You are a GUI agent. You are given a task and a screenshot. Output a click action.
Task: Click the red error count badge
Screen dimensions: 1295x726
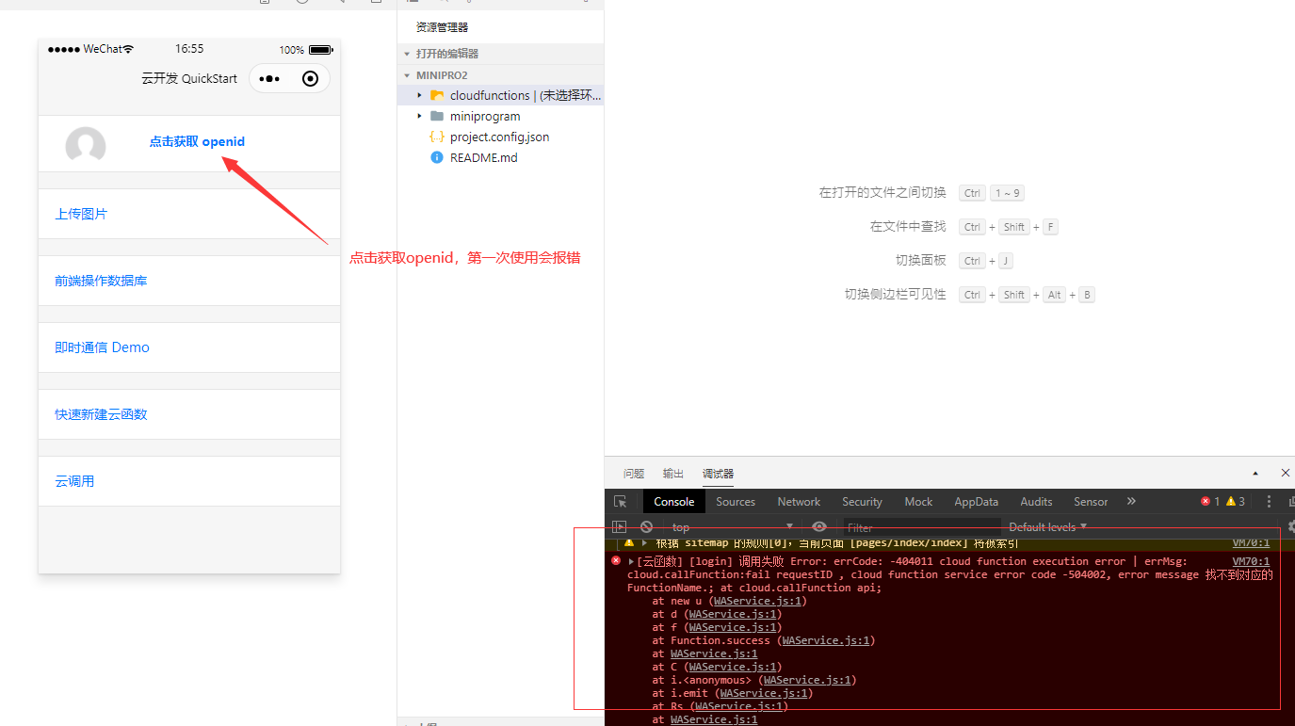click(x=1210, y=502)
